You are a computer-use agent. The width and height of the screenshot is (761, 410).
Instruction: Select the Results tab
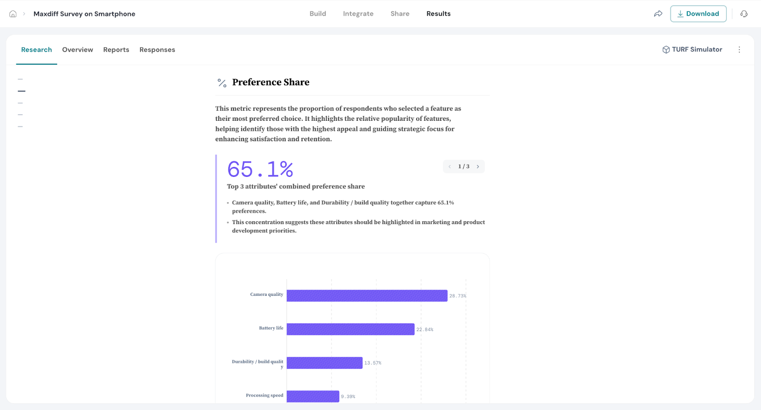(x=438, y=14)
